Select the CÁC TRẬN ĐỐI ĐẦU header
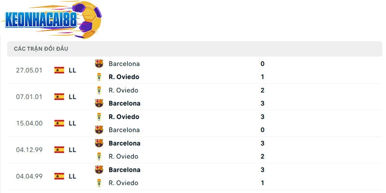The height and width of the screenshot is (193, 386). click(41, 49)
